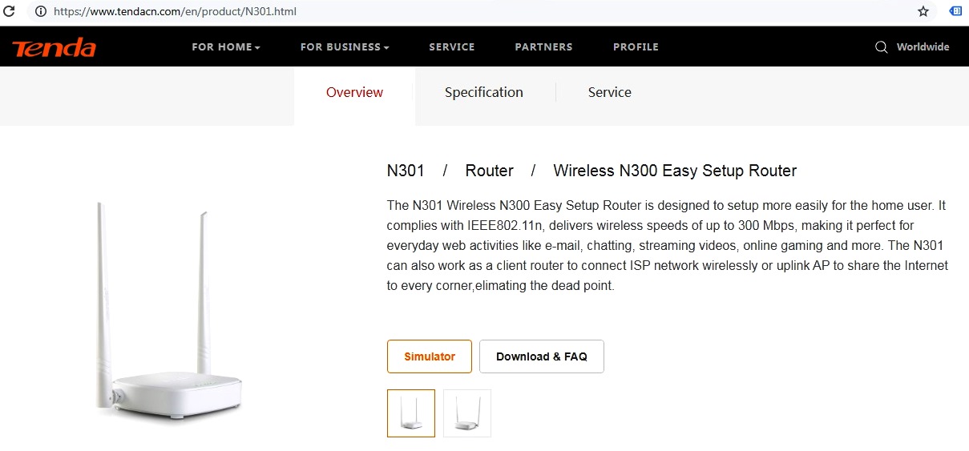The height and width of the screenshot is (451, 969).
Task: Open the Partners menu item
Action: [543, 47]
